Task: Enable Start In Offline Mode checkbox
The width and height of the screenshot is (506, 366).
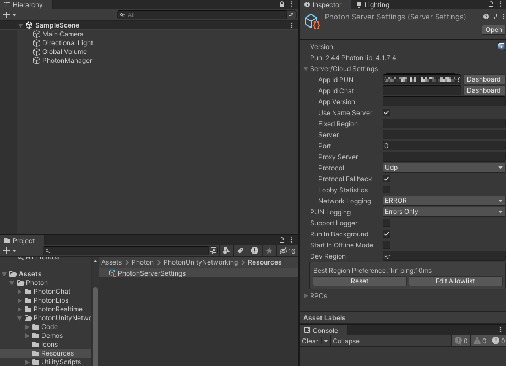Action: [387, 245]
